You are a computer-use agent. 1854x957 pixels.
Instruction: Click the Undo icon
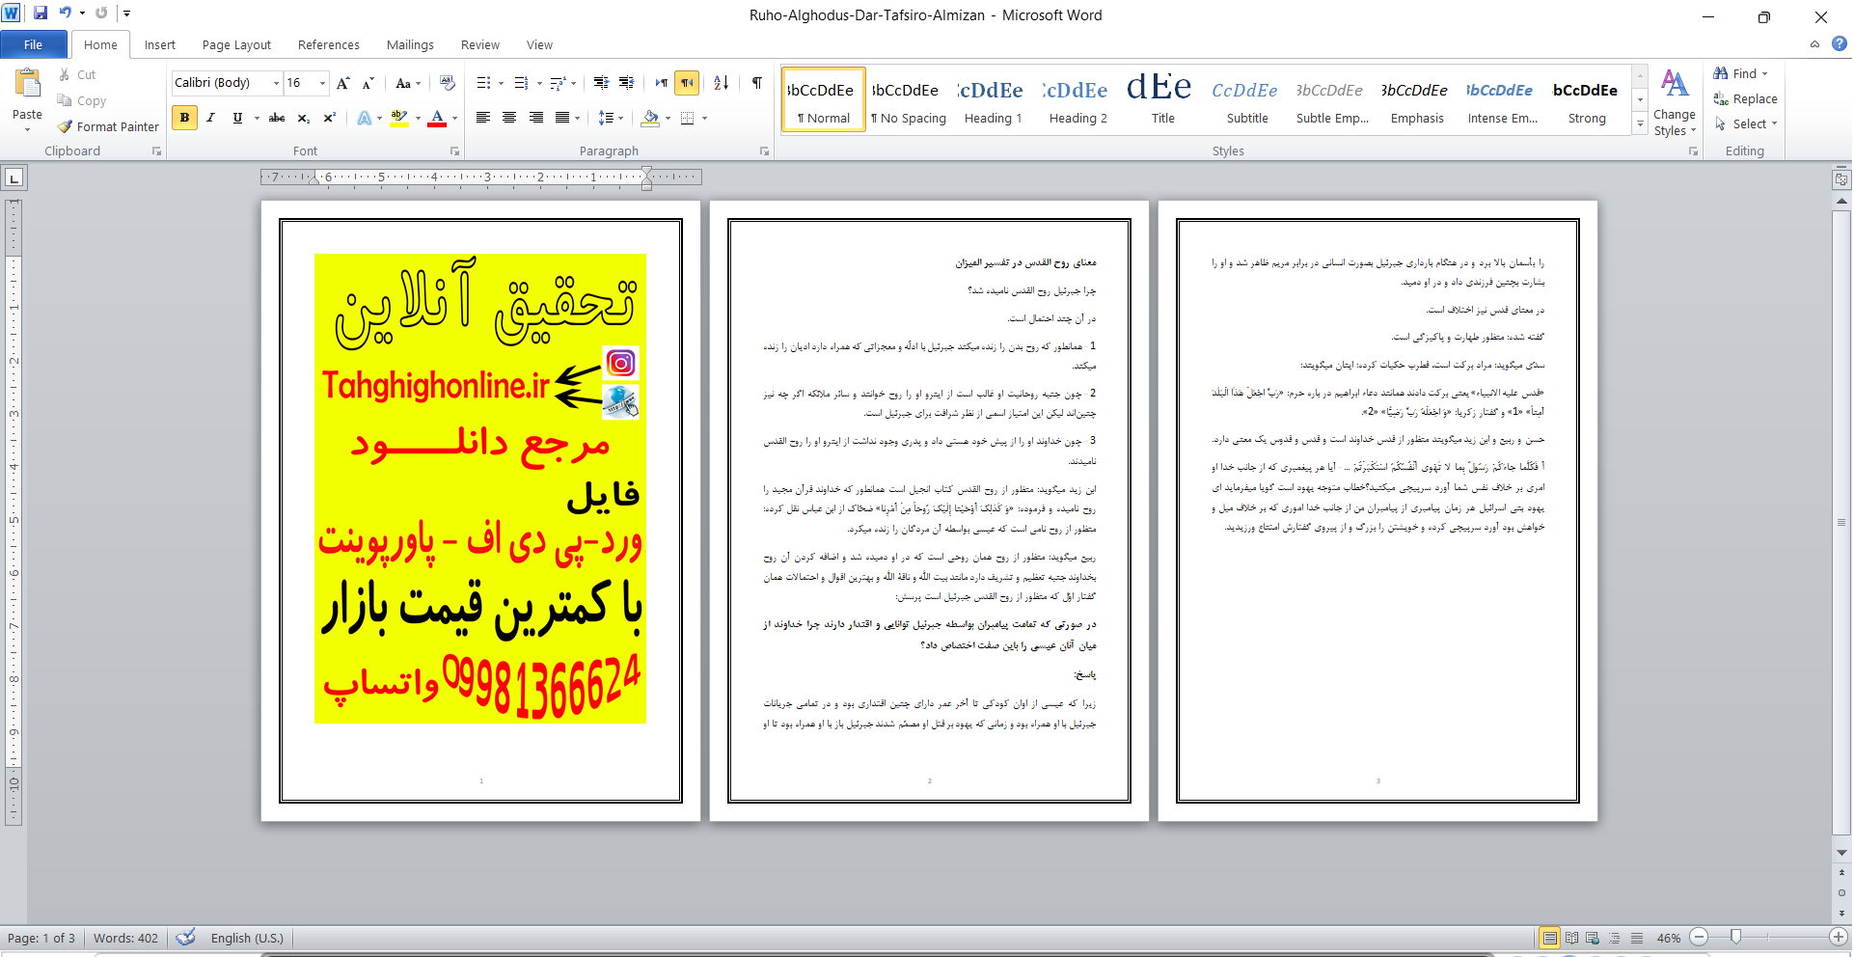click(65, 14)
